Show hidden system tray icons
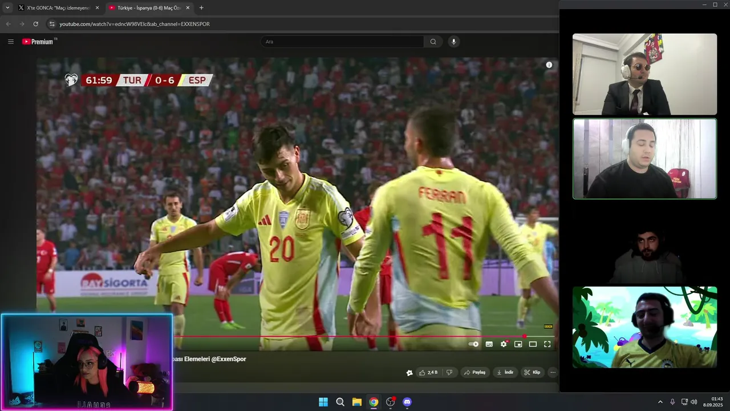This screenshot has height=411, width=730. coord(660,402)
